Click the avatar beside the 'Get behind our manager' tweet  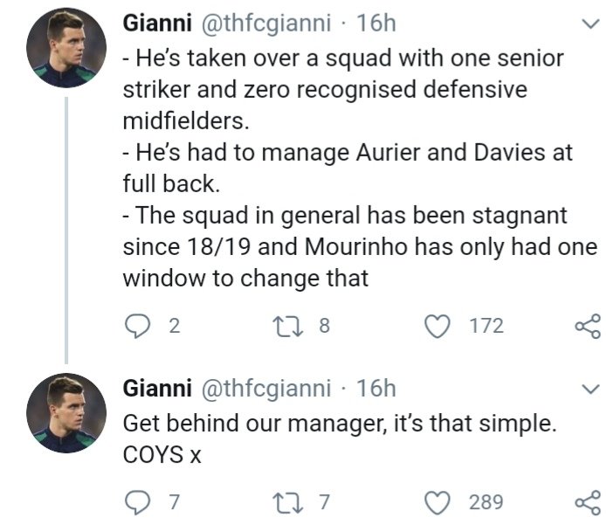tap(65, 415)
